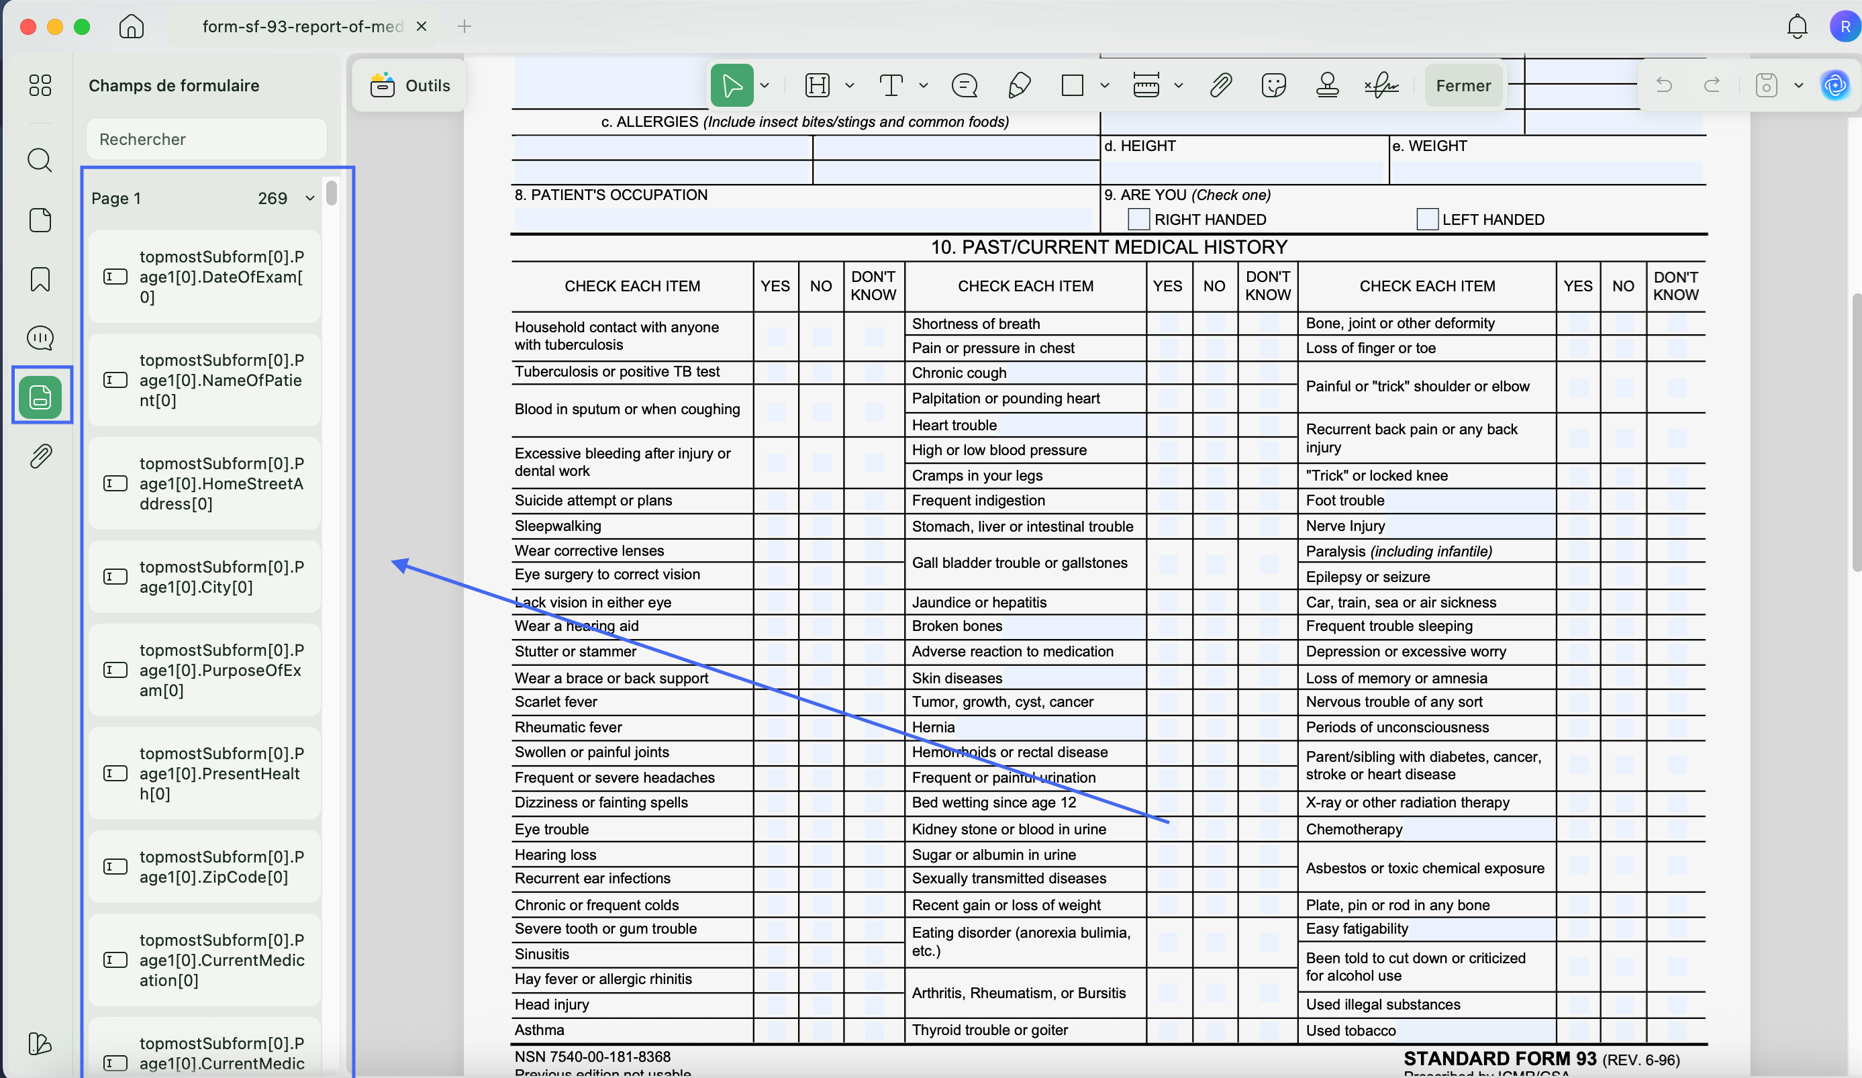This screenshot has width=1862, height=1078.
Task: Click the Rechercher search field
Action: click(206, 139)
